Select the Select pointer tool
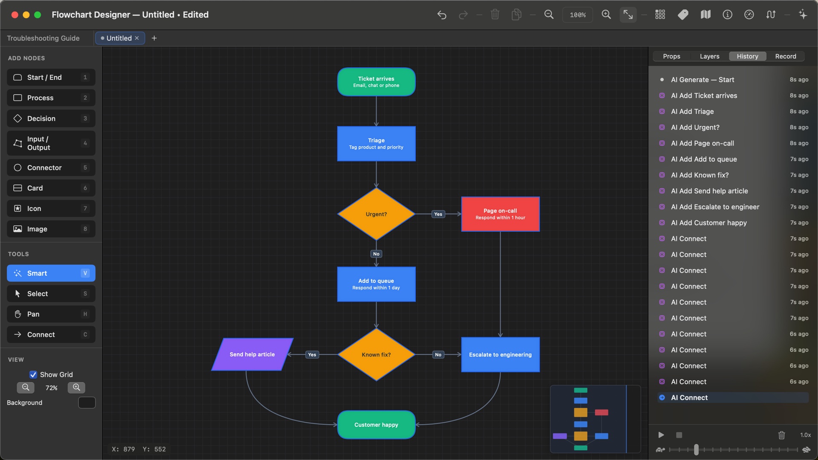The width and height of the screenshot is (818, 460). coord(51,294)
